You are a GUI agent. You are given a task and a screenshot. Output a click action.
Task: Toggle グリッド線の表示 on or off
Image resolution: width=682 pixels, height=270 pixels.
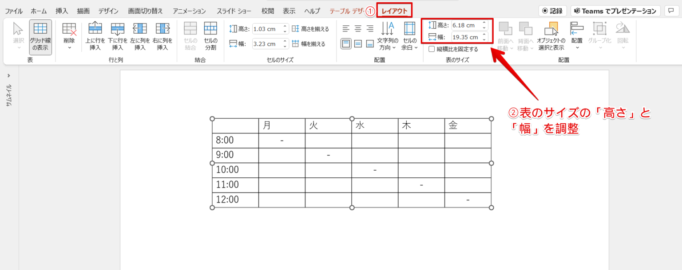40,35
